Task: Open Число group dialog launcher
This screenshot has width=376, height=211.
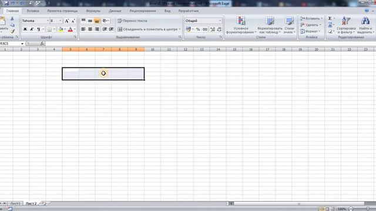Action: (x=220, y=37)
